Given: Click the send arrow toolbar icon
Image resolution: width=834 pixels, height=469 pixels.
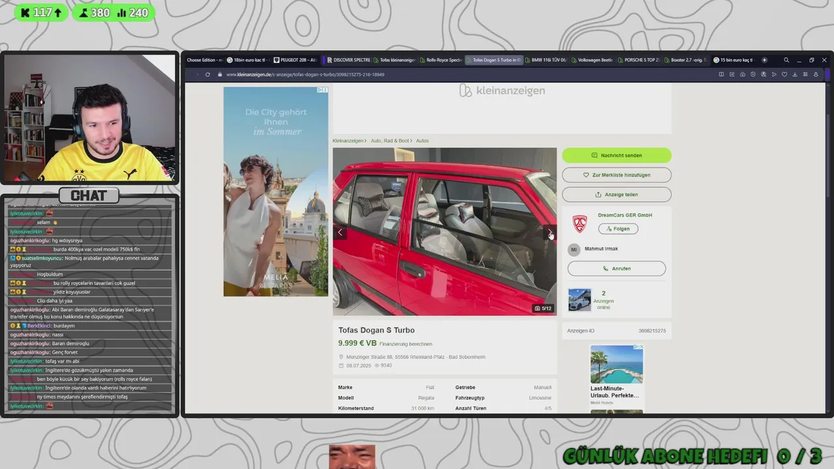Looking at the screenshot, I should point(773,74).
